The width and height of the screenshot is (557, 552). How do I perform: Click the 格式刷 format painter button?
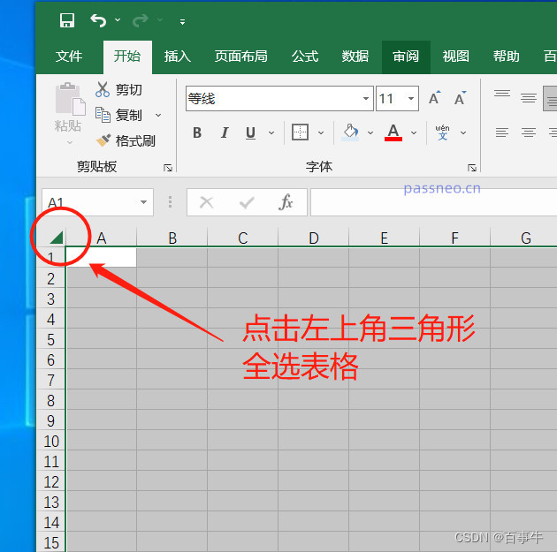click(126, 140)
